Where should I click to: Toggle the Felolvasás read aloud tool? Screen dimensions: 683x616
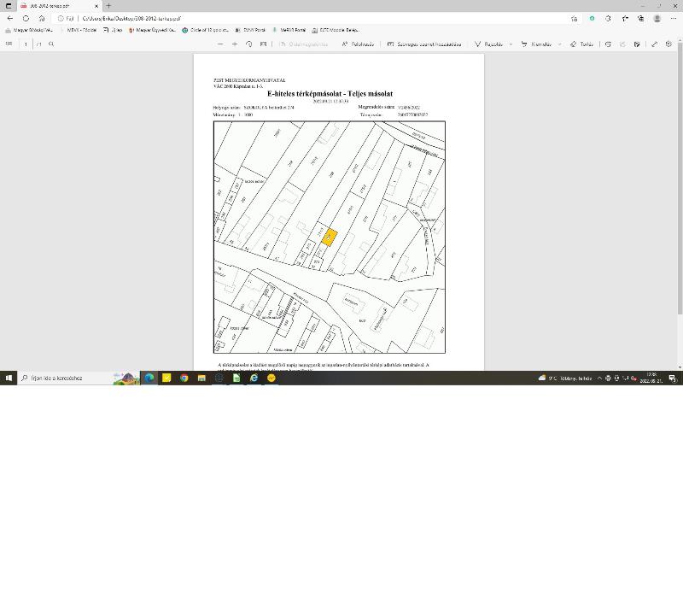point(358,44)
